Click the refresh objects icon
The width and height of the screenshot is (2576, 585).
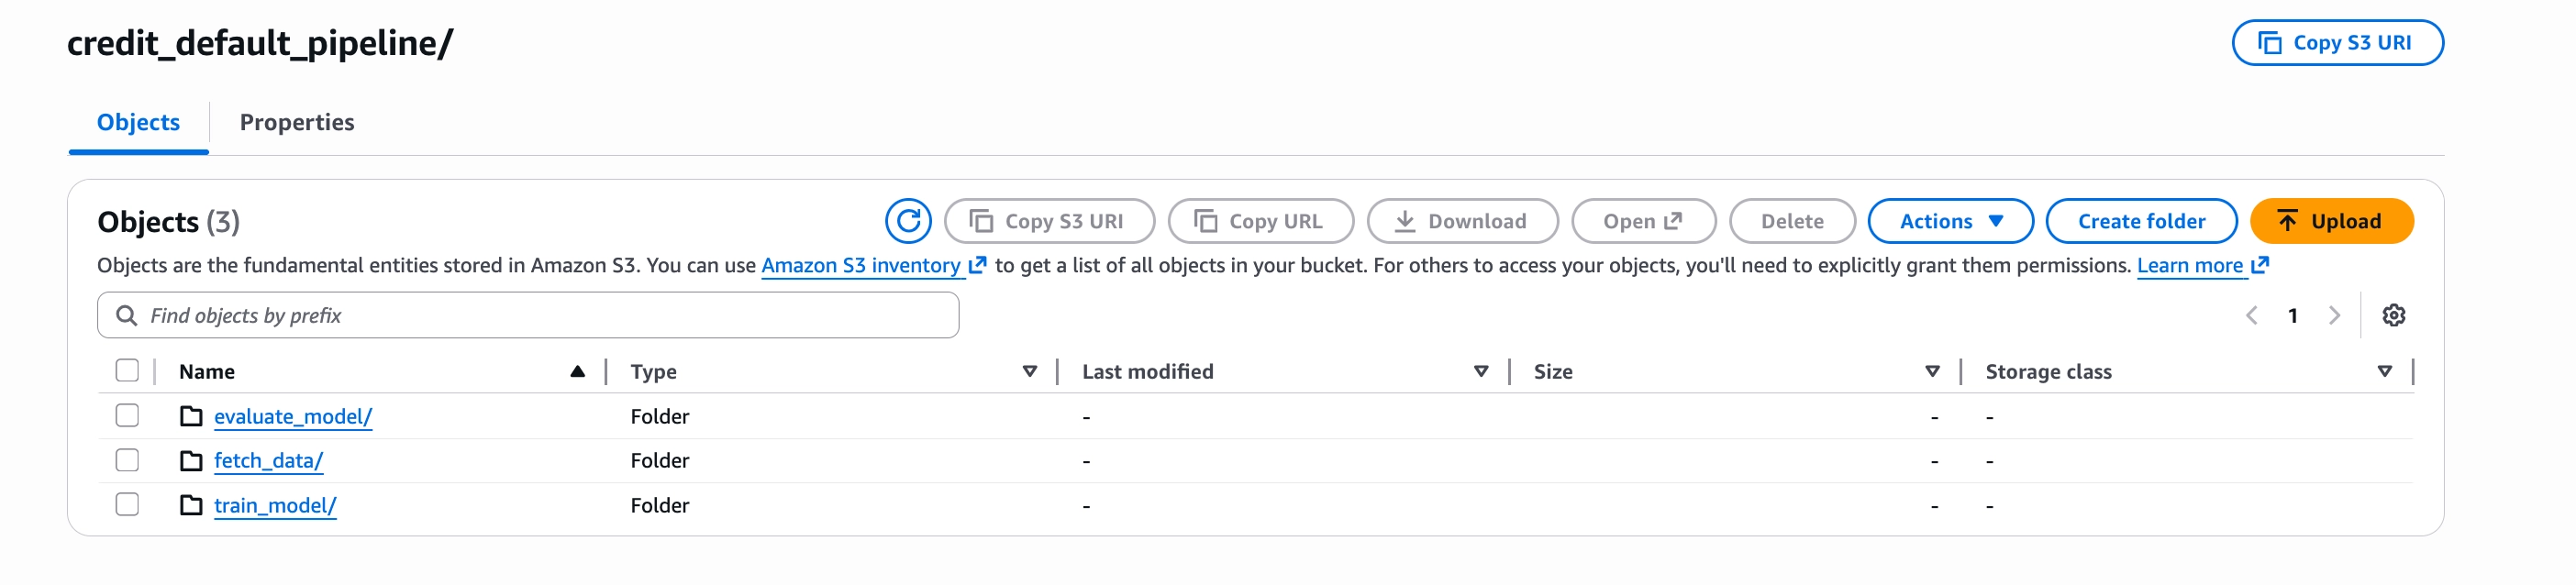pyautogui.click(x=907, y=221)
